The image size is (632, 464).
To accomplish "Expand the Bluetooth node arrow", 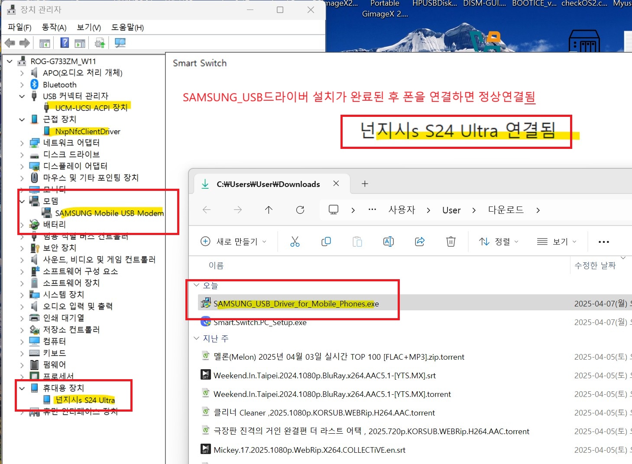I will click(x=22, y=85).
